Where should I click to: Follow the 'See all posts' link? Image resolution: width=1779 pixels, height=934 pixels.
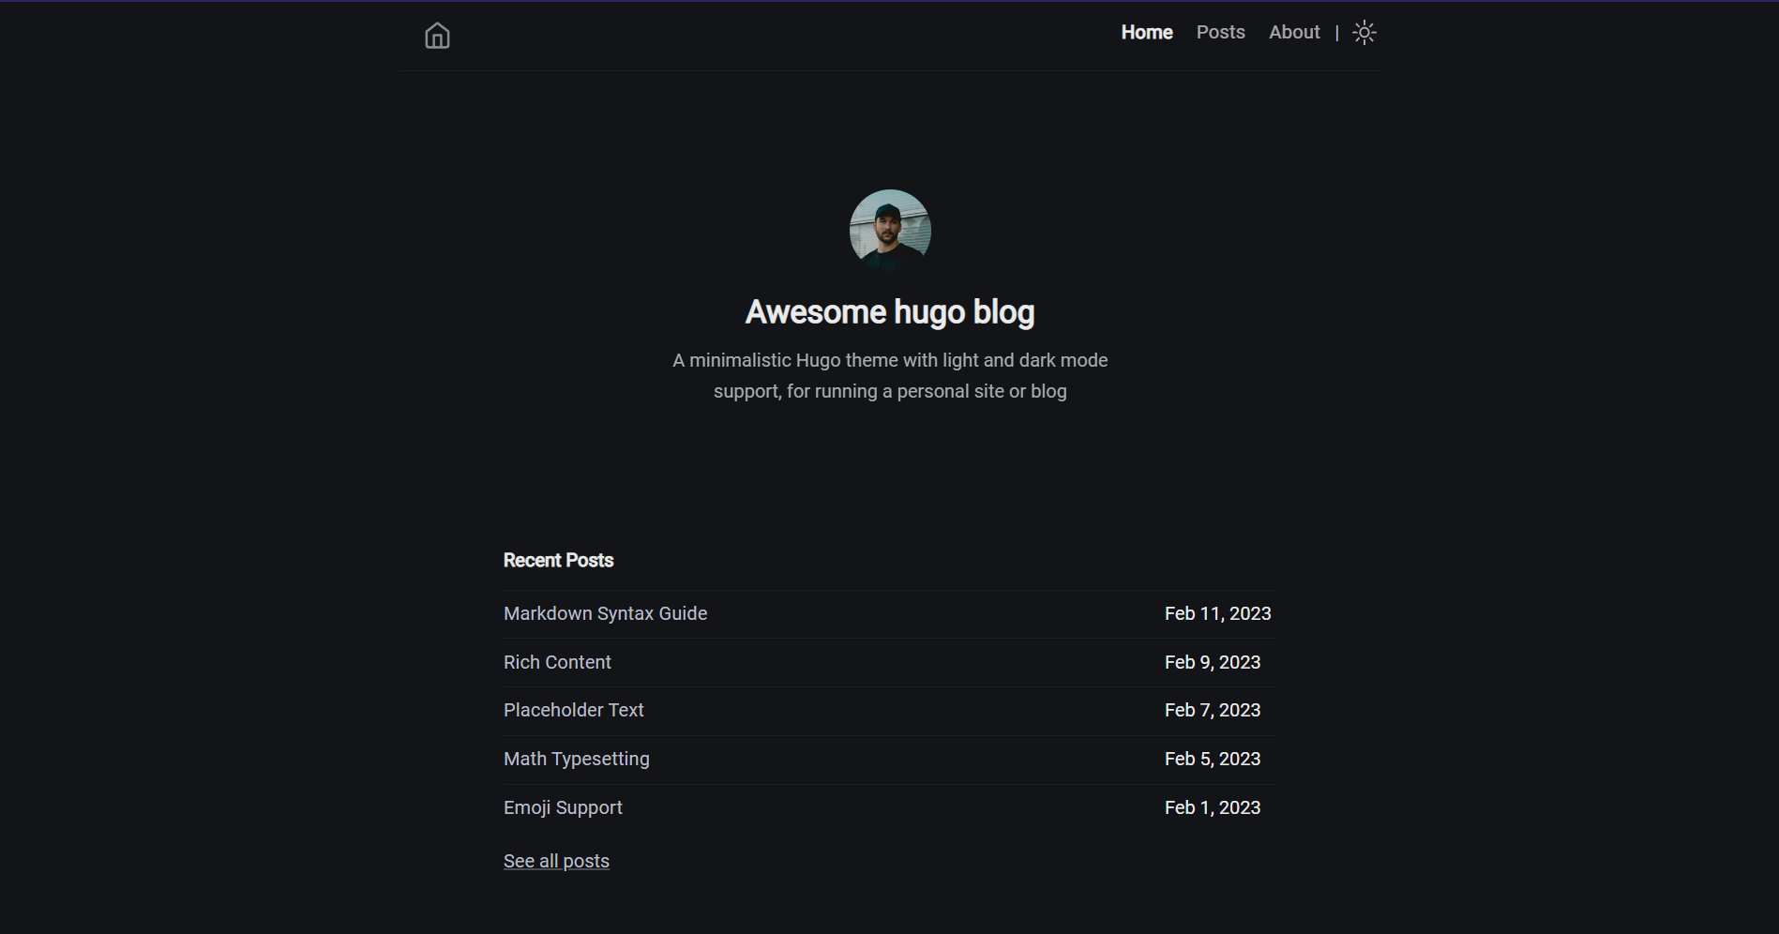(556, 862)
